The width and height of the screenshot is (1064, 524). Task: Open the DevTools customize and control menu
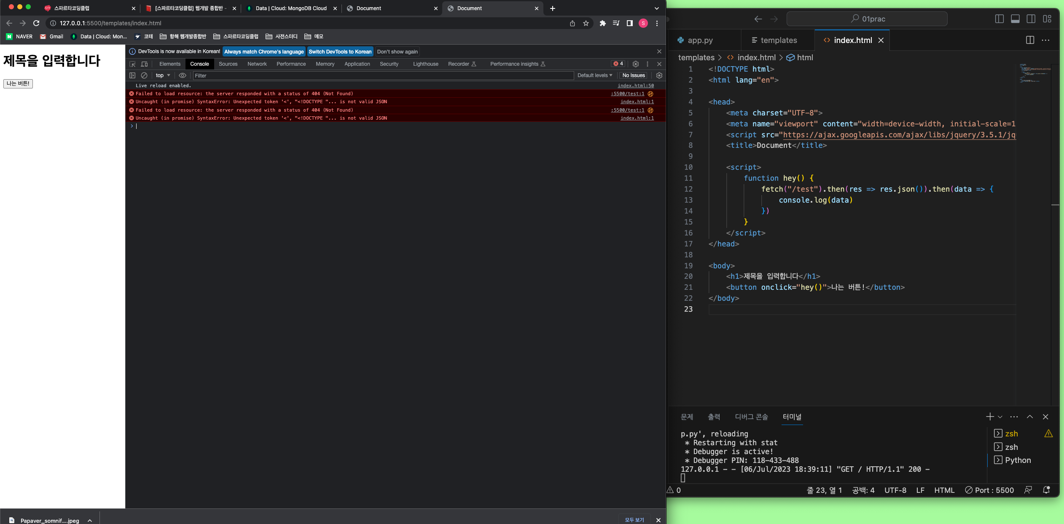tap(648, 64)
